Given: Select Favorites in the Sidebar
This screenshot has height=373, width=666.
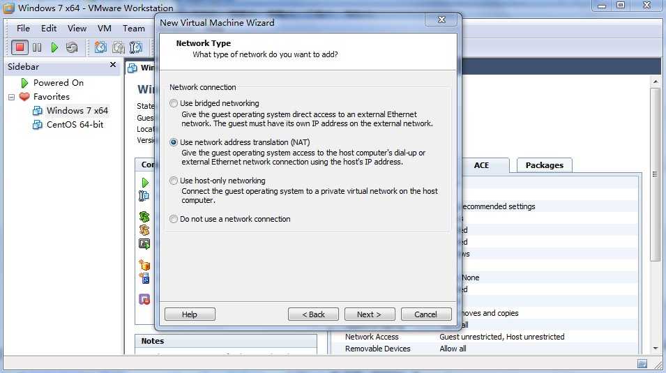Looking at the screenshot, I should tap(52, 97).
